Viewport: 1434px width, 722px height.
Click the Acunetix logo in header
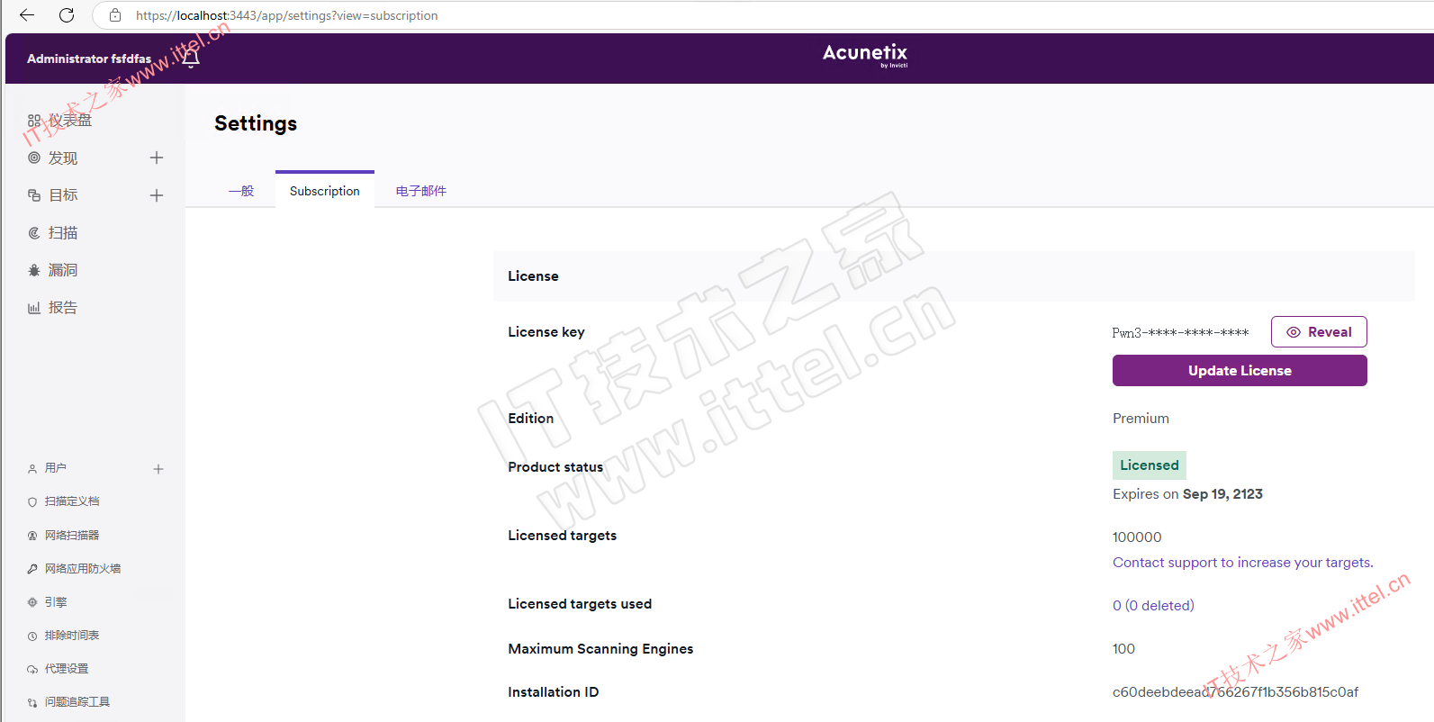865,55
